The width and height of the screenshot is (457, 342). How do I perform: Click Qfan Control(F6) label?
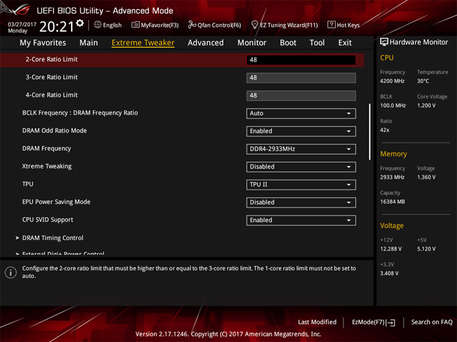(219, 25)
